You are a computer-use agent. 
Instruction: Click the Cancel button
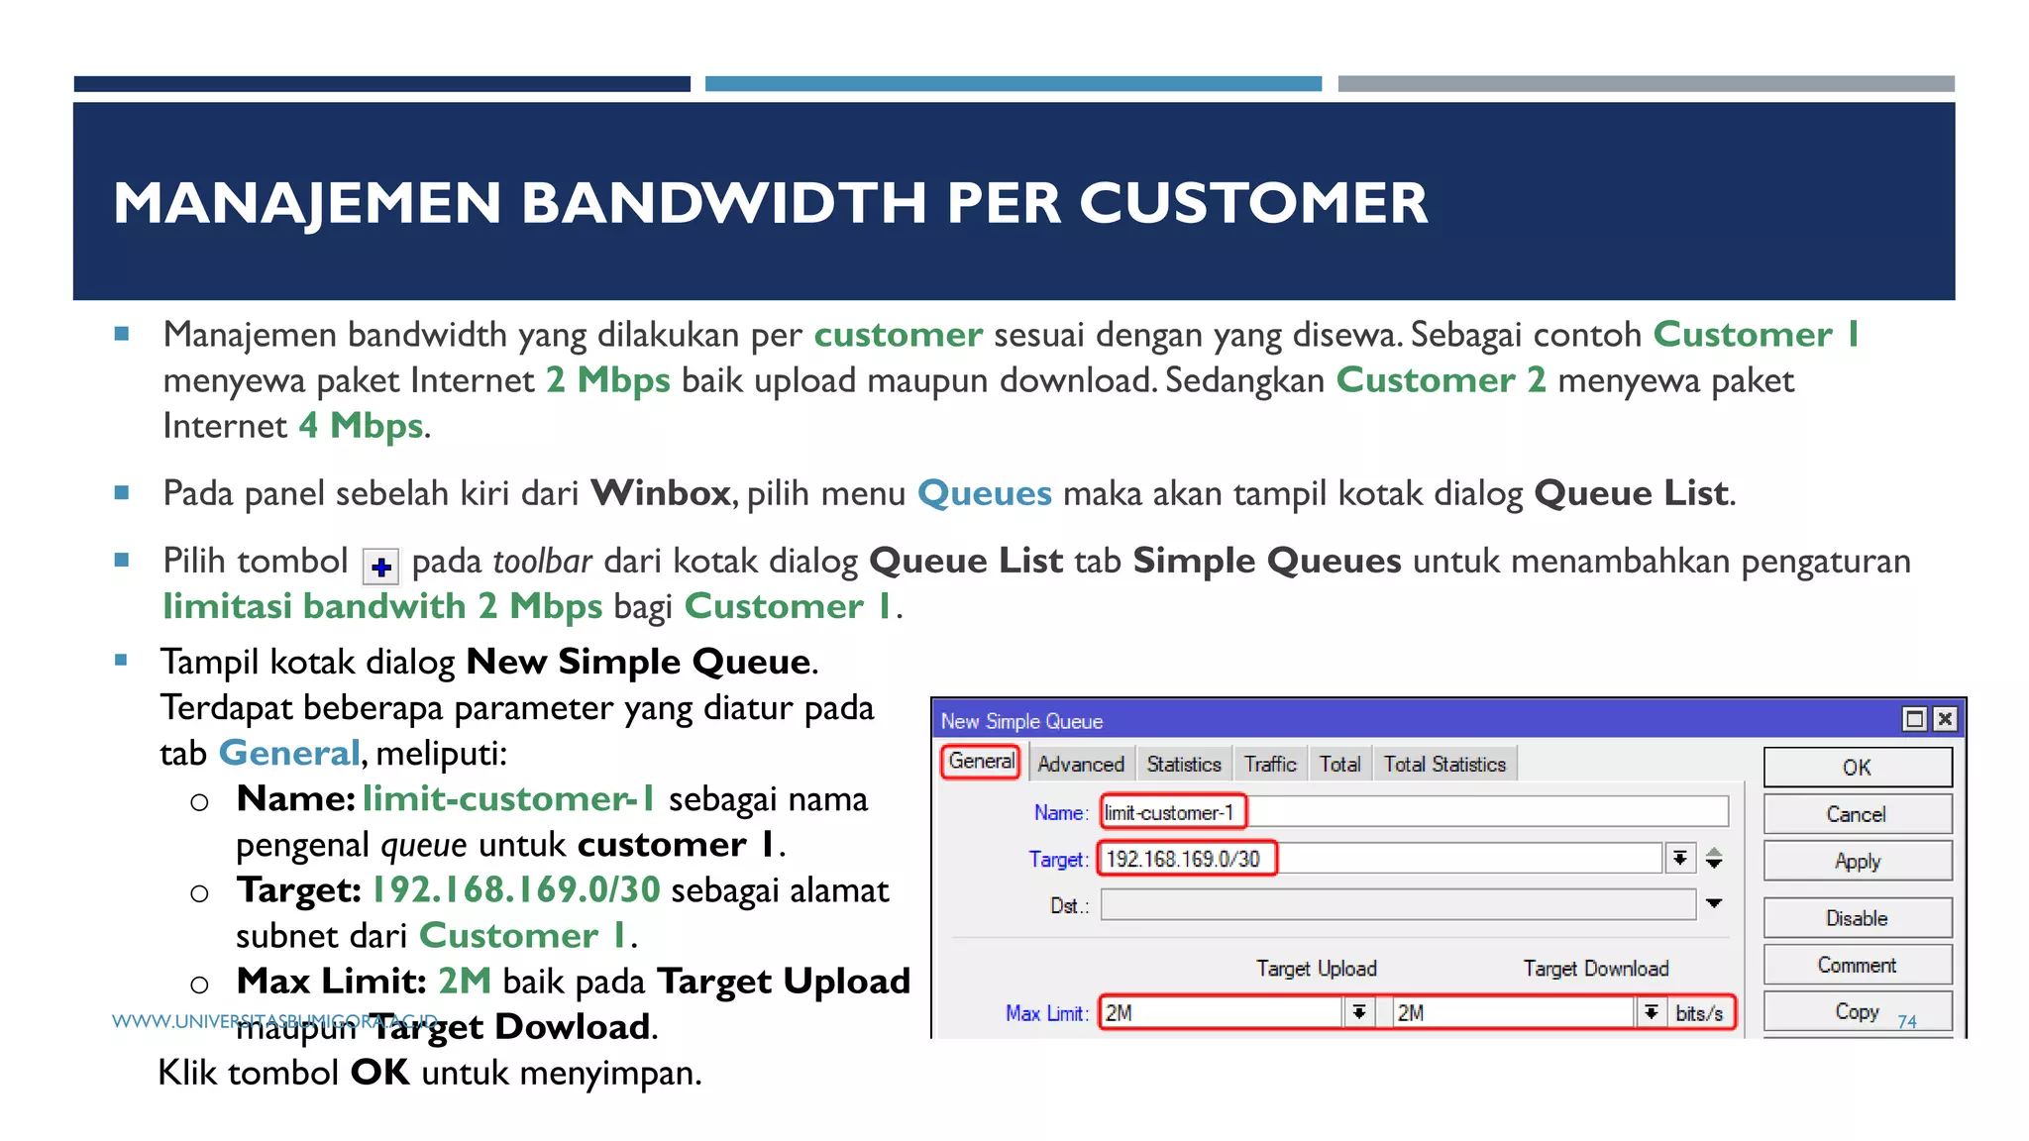[1857, 814]
